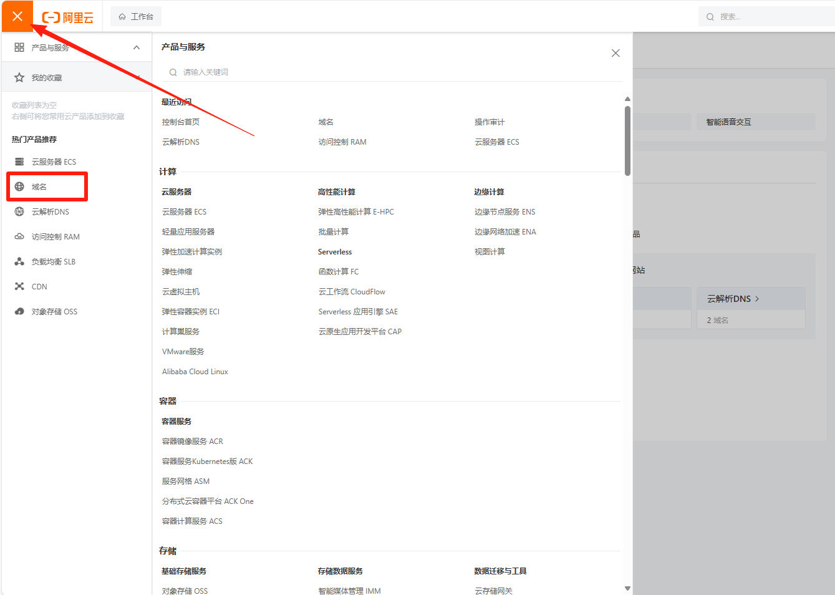
Task: Click the 云解析DNS icon in sidebar
Action: 19,211
